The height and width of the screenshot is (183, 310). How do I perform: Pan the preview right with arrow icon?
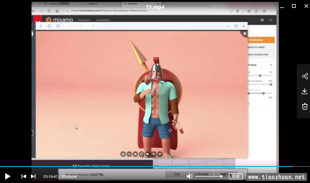[x=148, y=154]
